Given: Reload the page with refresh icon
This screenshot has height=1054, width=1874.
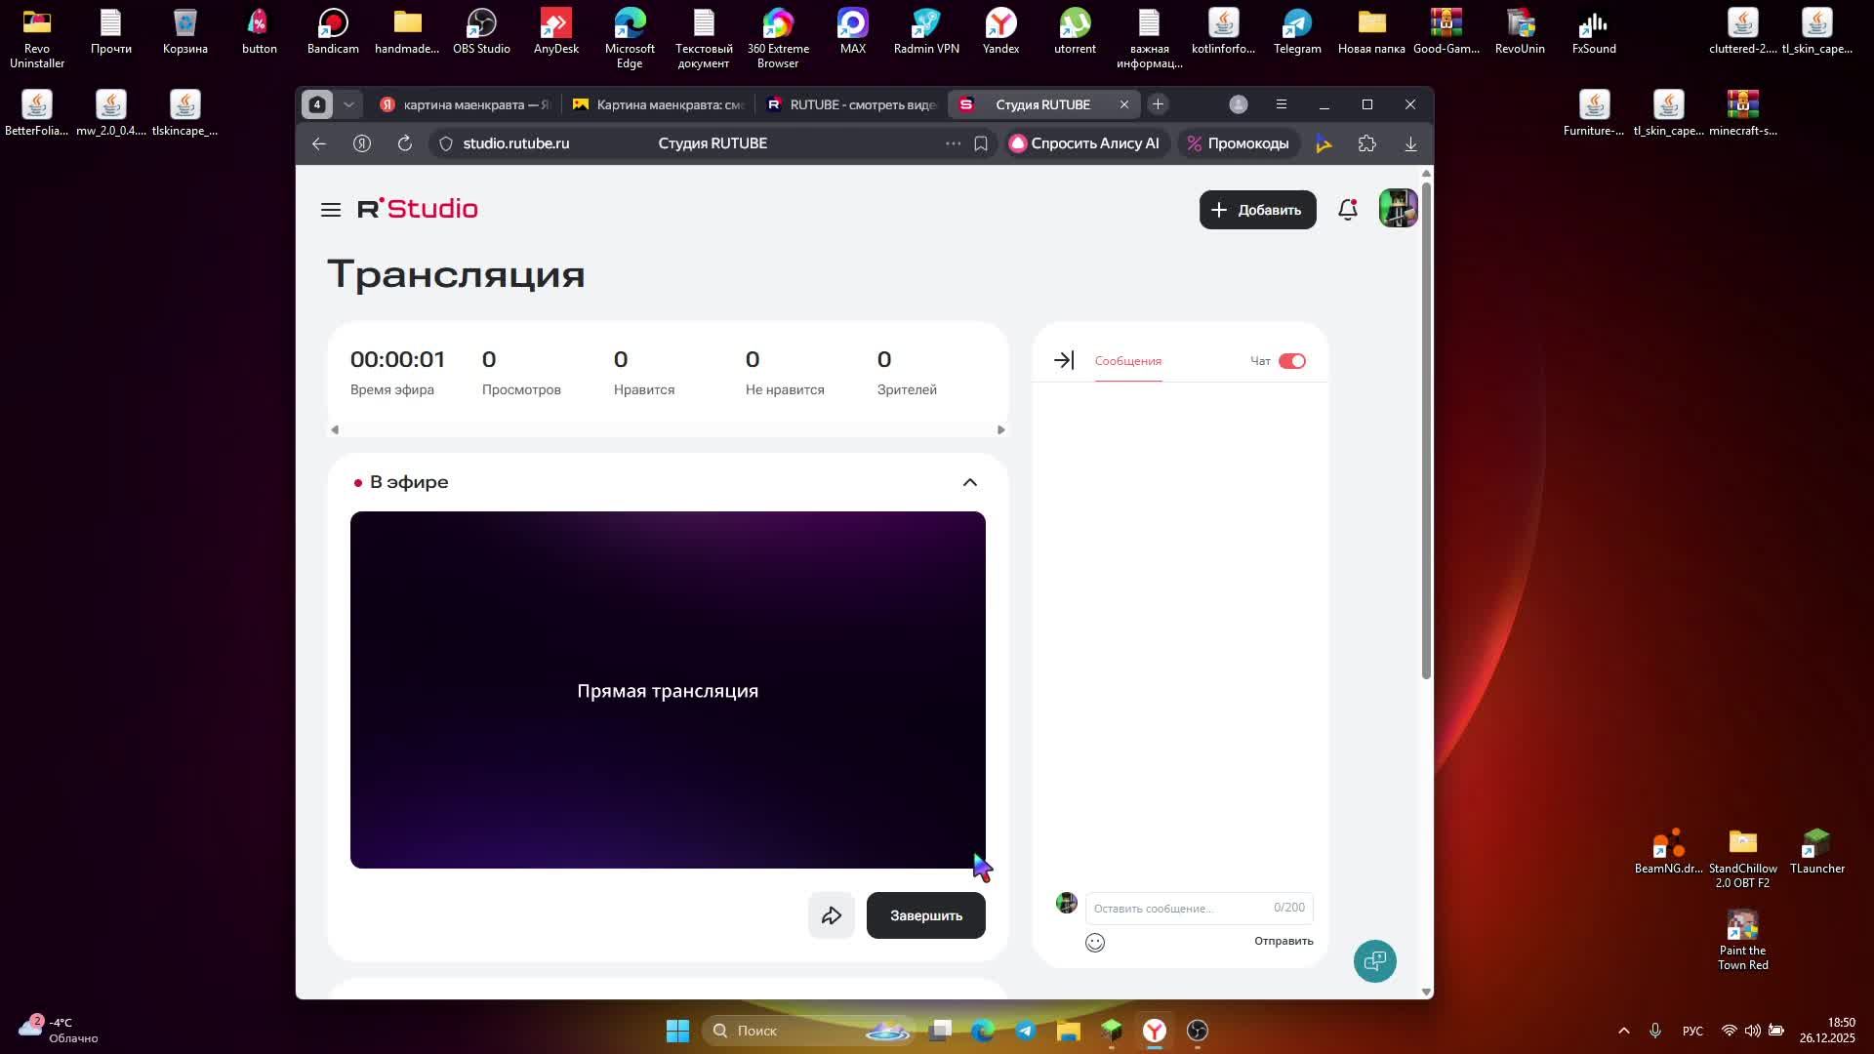Looking at the screenshot, I should point(405,143).
